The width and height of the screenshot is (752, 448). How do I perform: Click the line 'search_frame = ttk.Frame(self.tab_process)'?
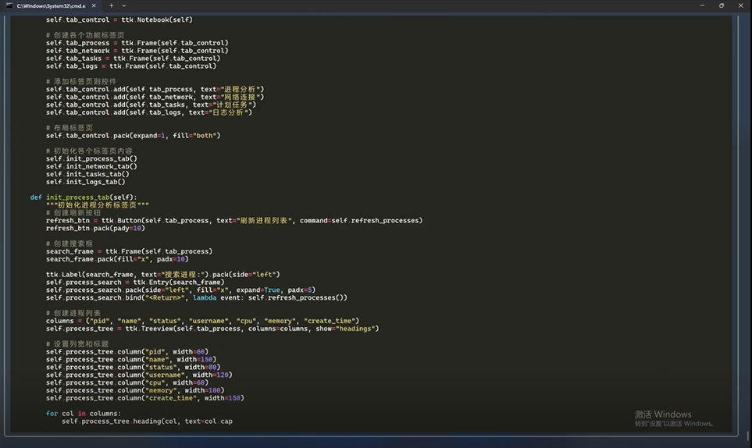pos(129,251)
